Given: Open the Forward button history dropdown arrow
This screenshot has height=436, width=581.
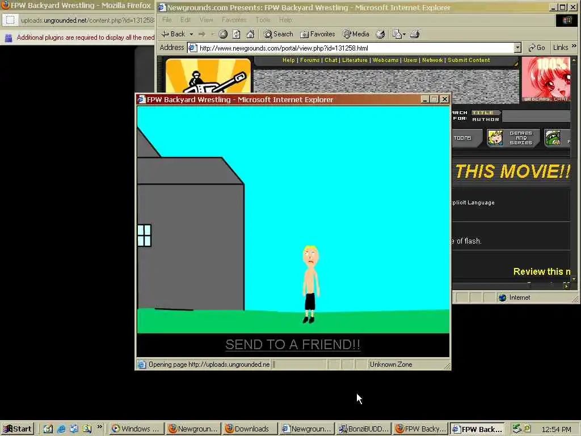Looking at the screenshot, I should (213, 34).
